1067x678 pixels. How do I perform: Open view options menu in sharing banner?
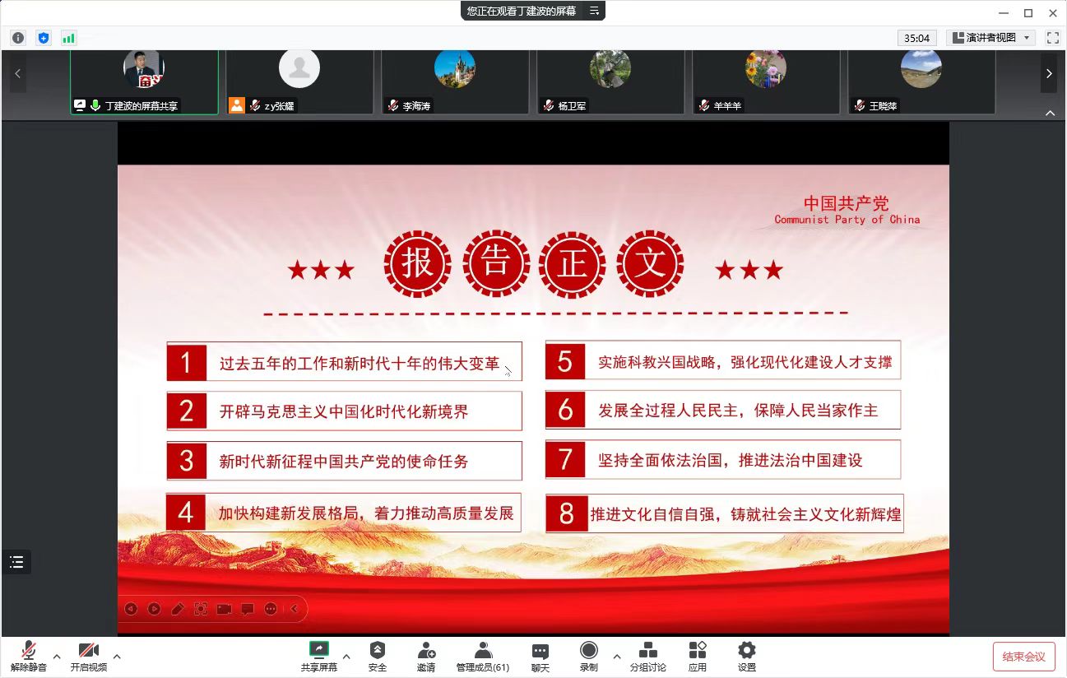click(594, 11)
